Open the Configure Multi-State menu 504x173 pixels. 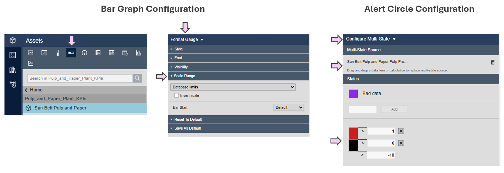click(371, 39)
